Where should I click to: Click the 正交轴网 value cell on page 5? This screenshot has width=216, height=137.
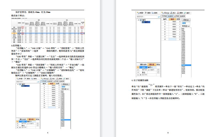[31, 124]
